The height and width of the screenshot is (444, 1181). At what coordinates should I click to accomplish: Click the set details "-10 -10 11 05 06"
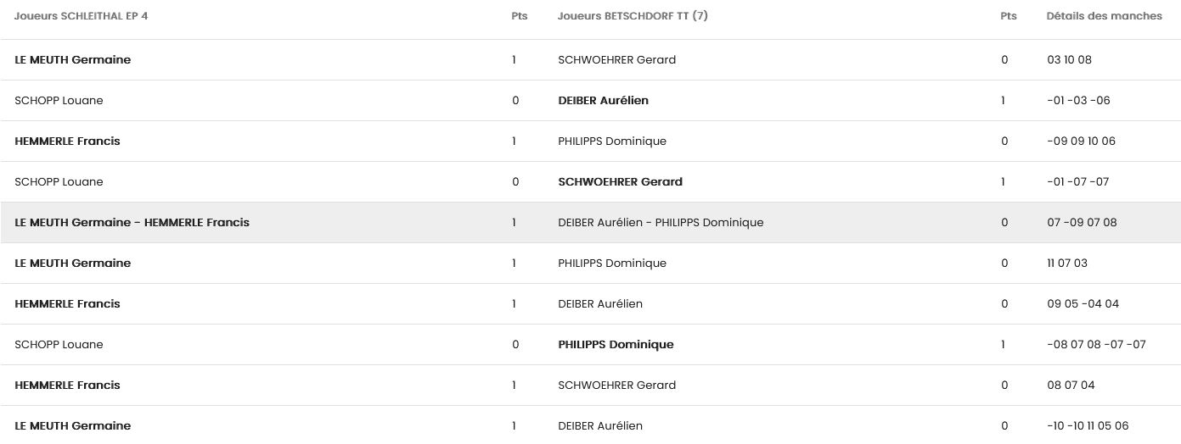[1088, 426]
